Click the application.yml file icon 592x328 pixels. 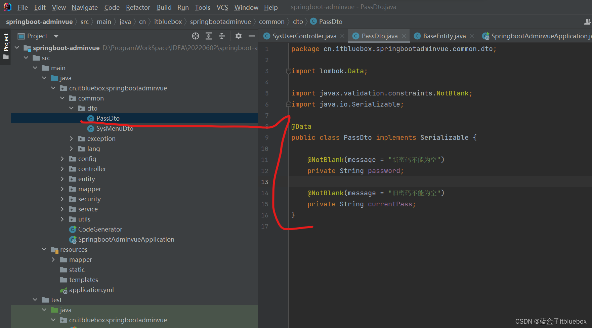pyautogui.click(x=64, y=290)
